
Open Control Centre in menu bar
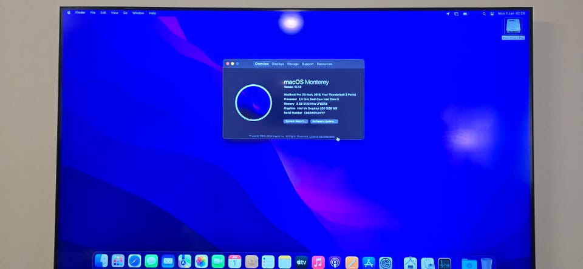[492, 14]
